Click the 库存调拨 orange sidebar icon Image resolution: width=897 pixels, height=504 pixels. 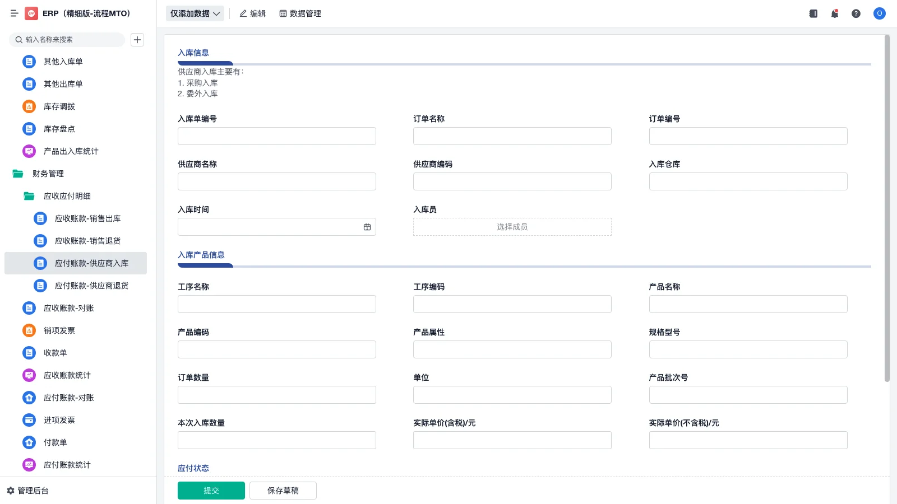tap(29, 106)
